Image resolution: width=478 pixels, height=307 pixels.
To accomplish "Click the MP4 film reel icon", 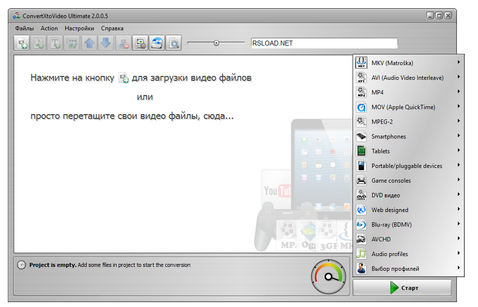I will pyautogui.click(x=361, y=92).
